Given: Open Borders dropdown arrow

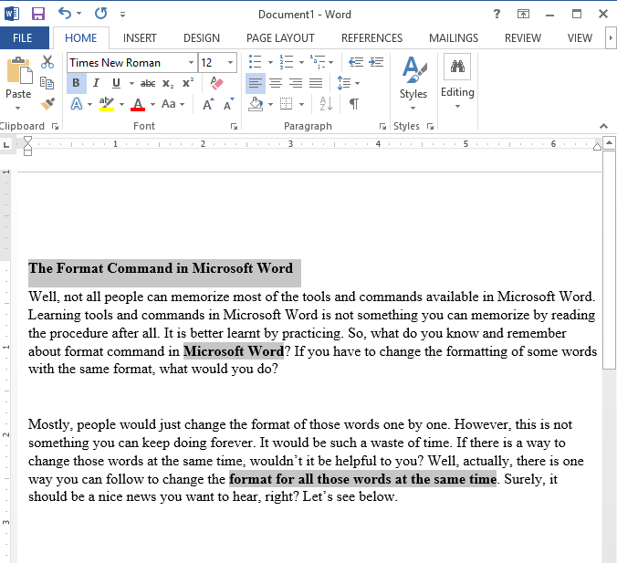Looking at the screenshot, I should 301,104.
